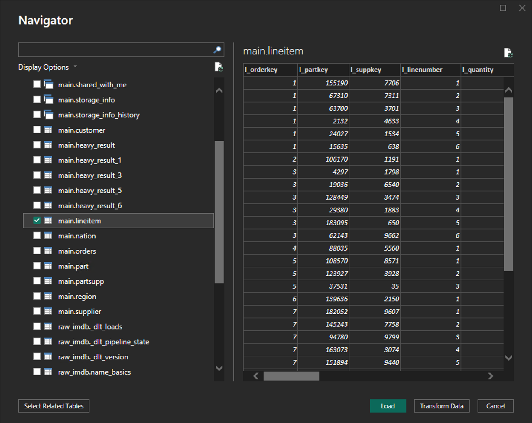
Task: Click the l_partkey column header
Action: point(323,70)
